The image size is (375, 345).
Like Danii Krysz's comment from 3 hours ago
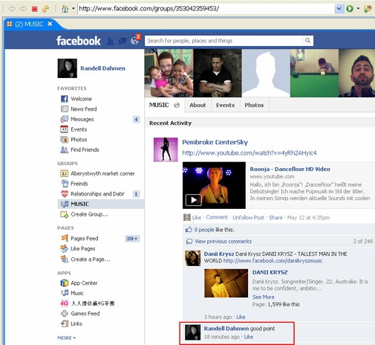241,317
